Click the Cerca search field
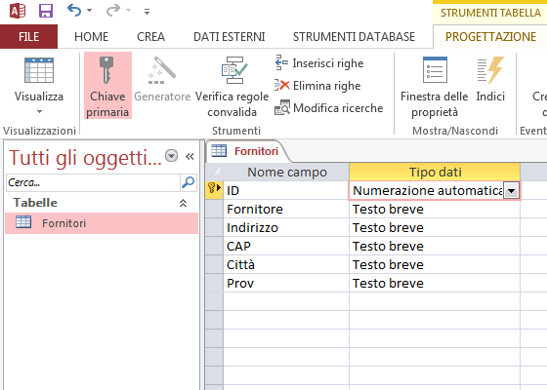 [x=93, y=182]
